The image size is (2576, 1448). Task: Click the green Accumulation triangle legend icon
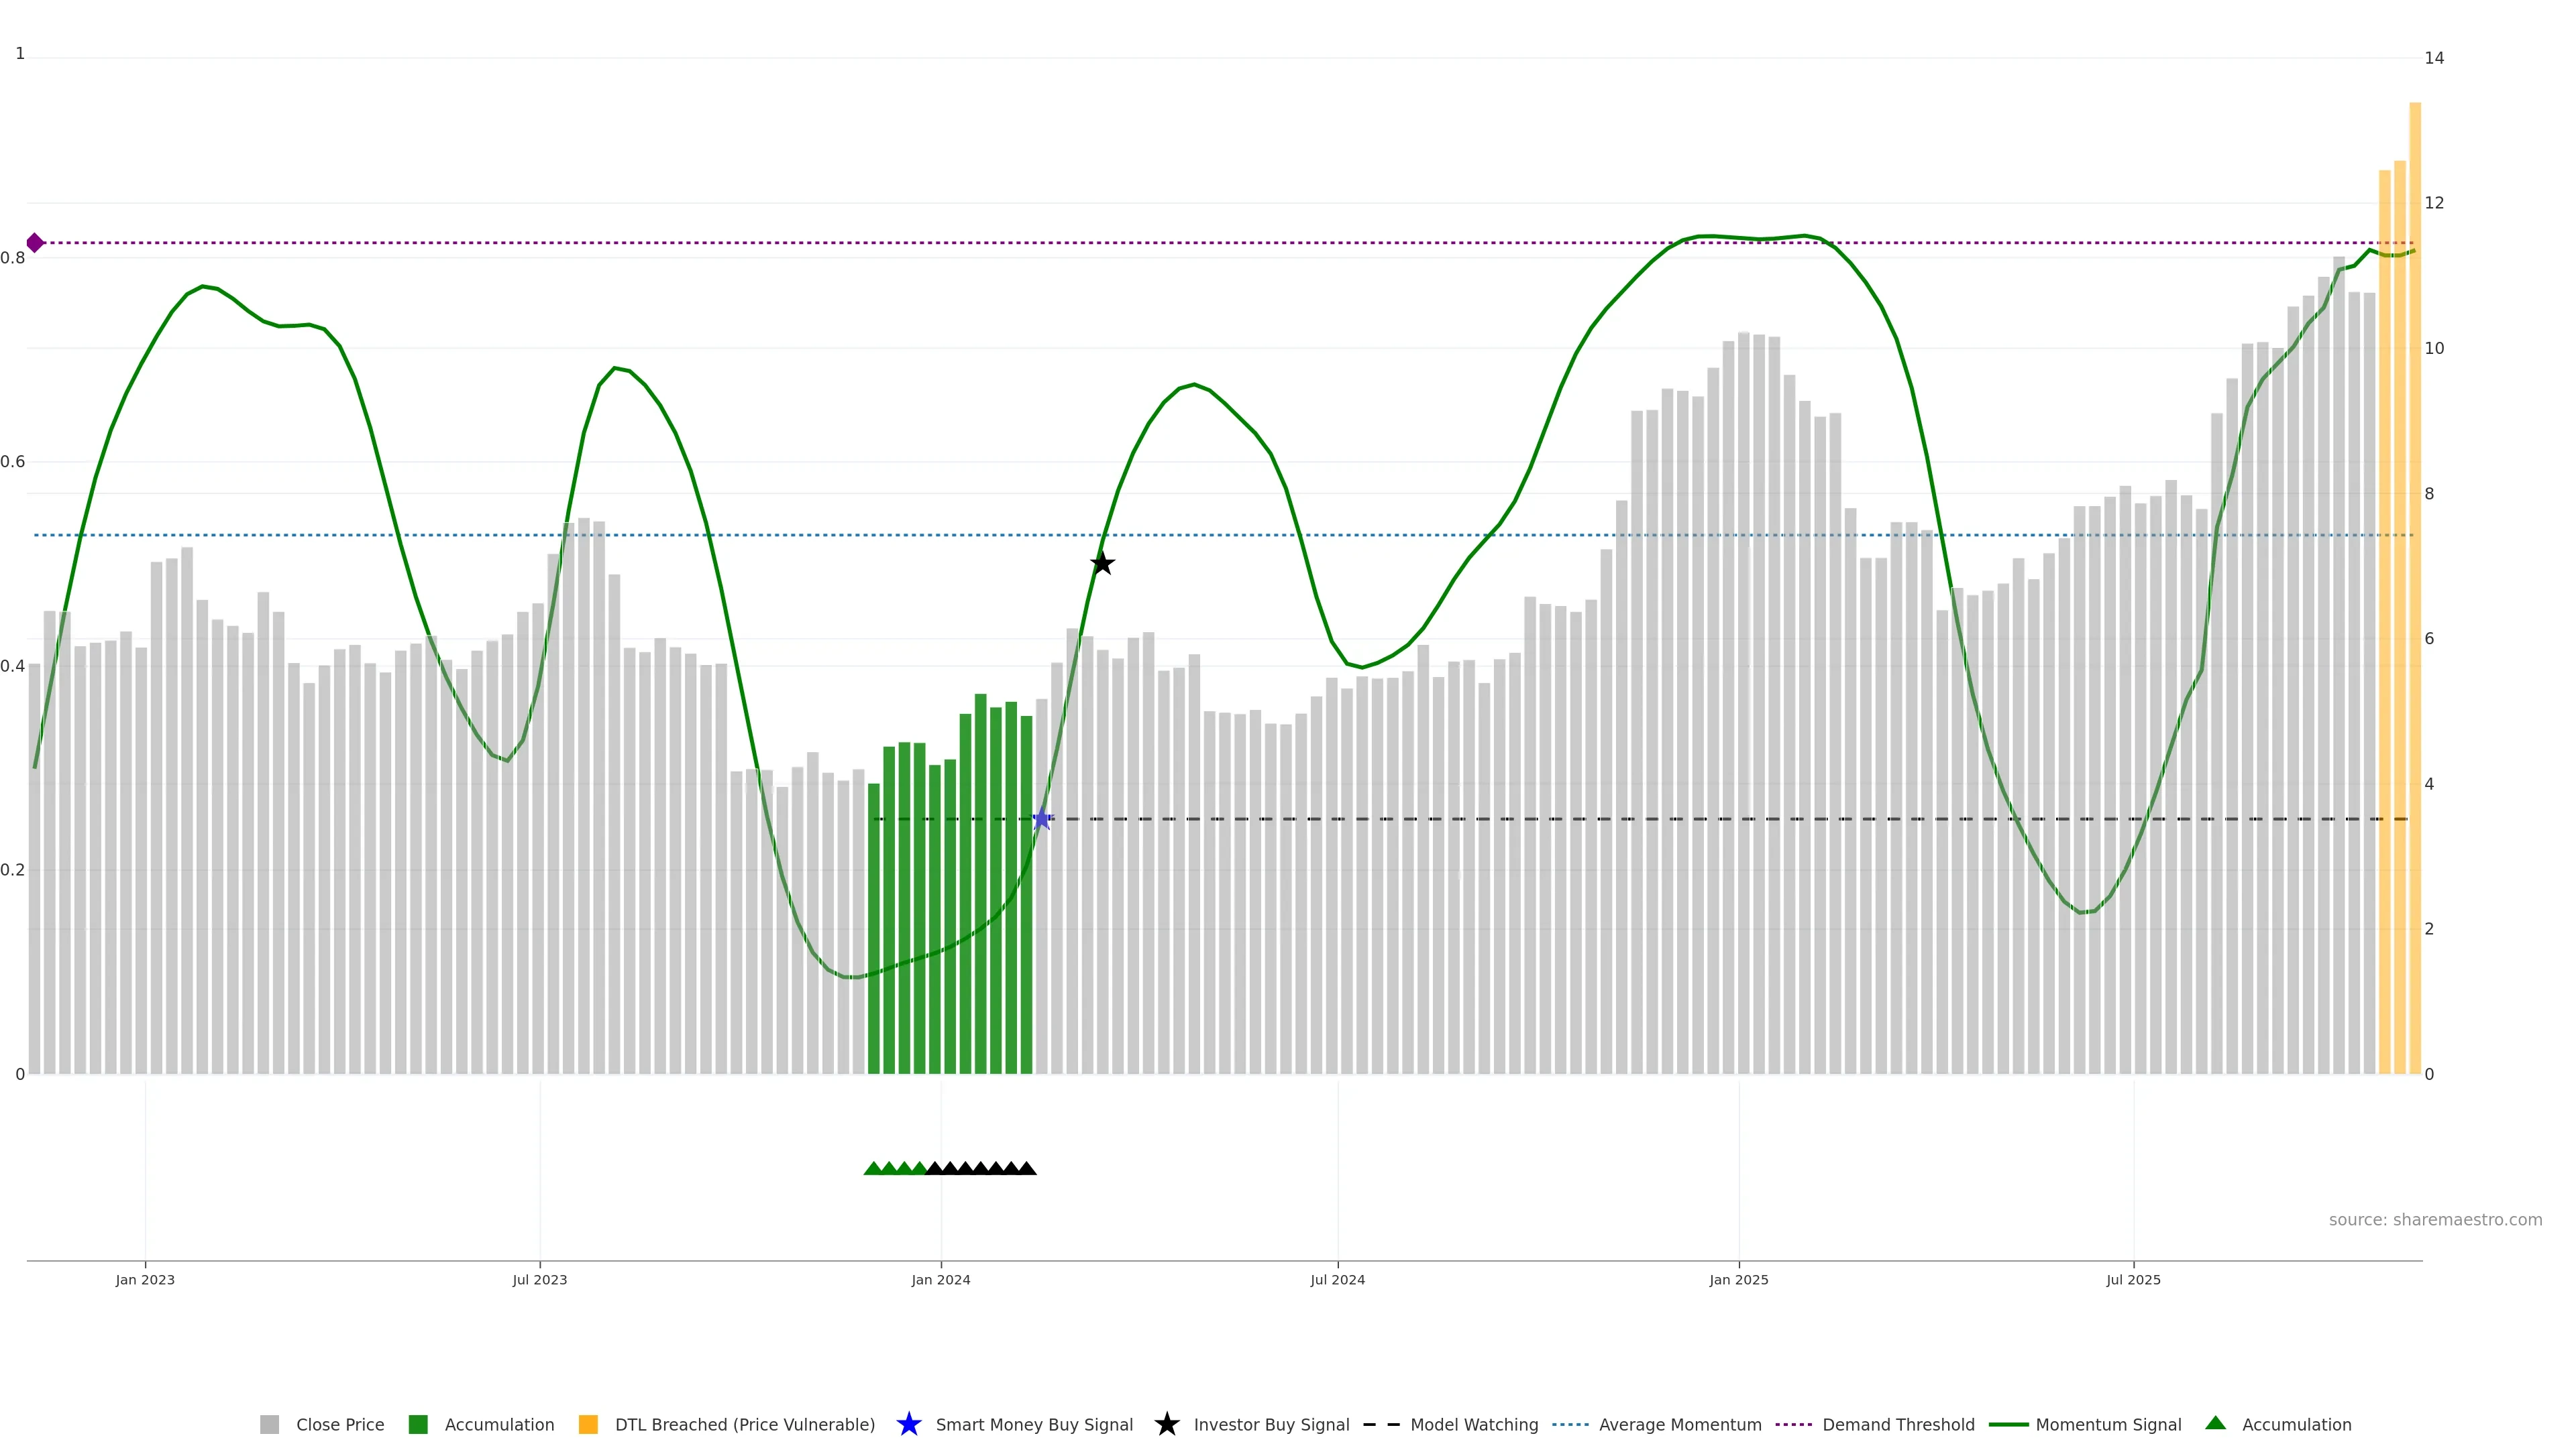click(2215, 1423)
